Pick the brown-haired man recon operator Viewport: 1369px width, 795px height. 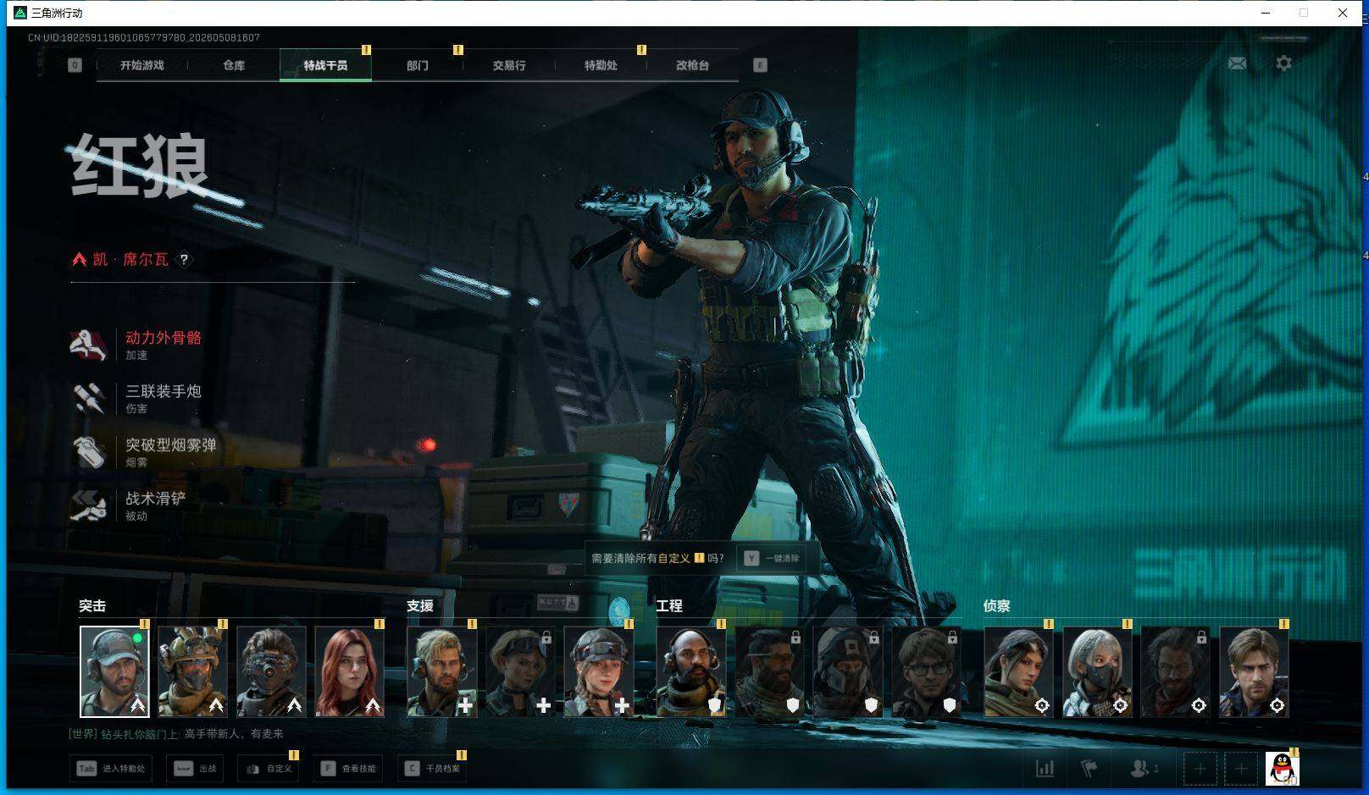point(1254,671)
